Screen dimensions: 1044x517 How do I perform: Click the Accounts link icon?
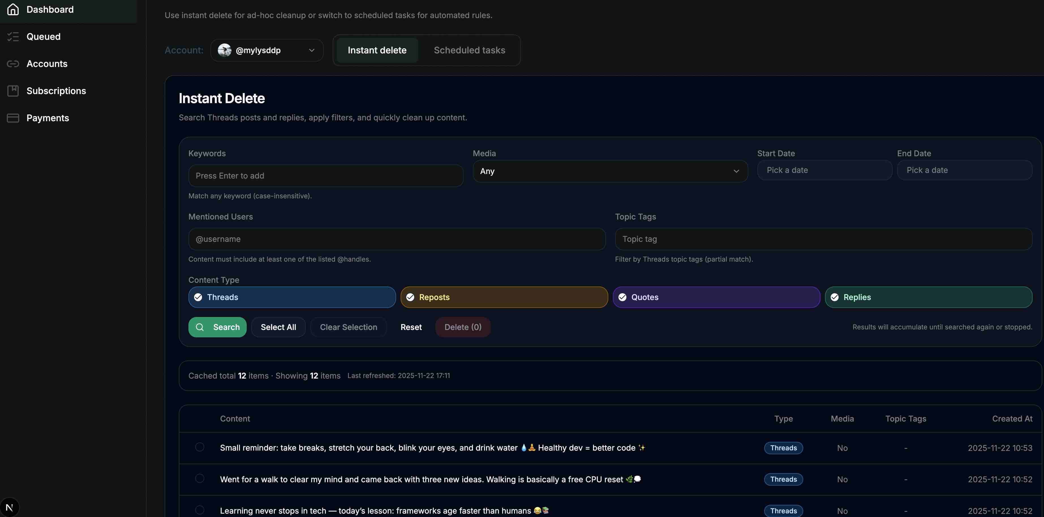pyautogui.click(x=13, y=64)
